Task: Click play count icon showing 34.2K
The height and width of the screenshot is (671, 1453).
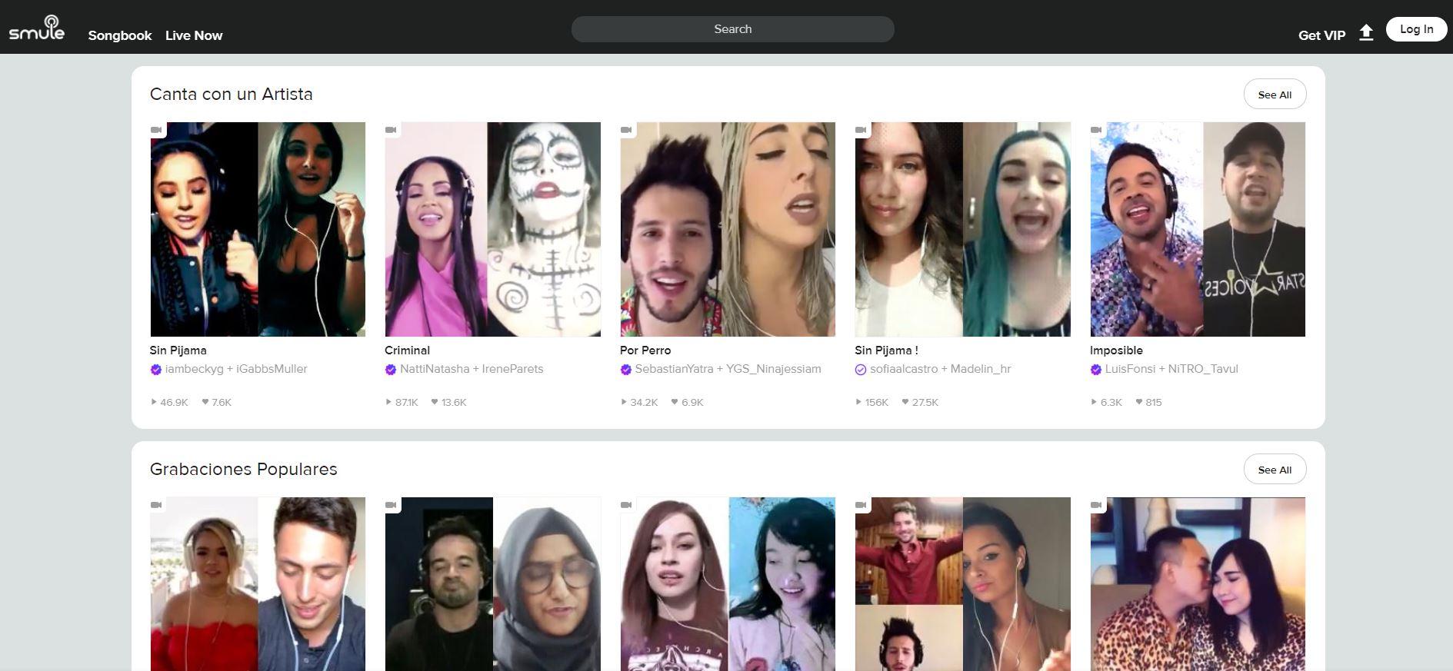Action: pos(624,402)
